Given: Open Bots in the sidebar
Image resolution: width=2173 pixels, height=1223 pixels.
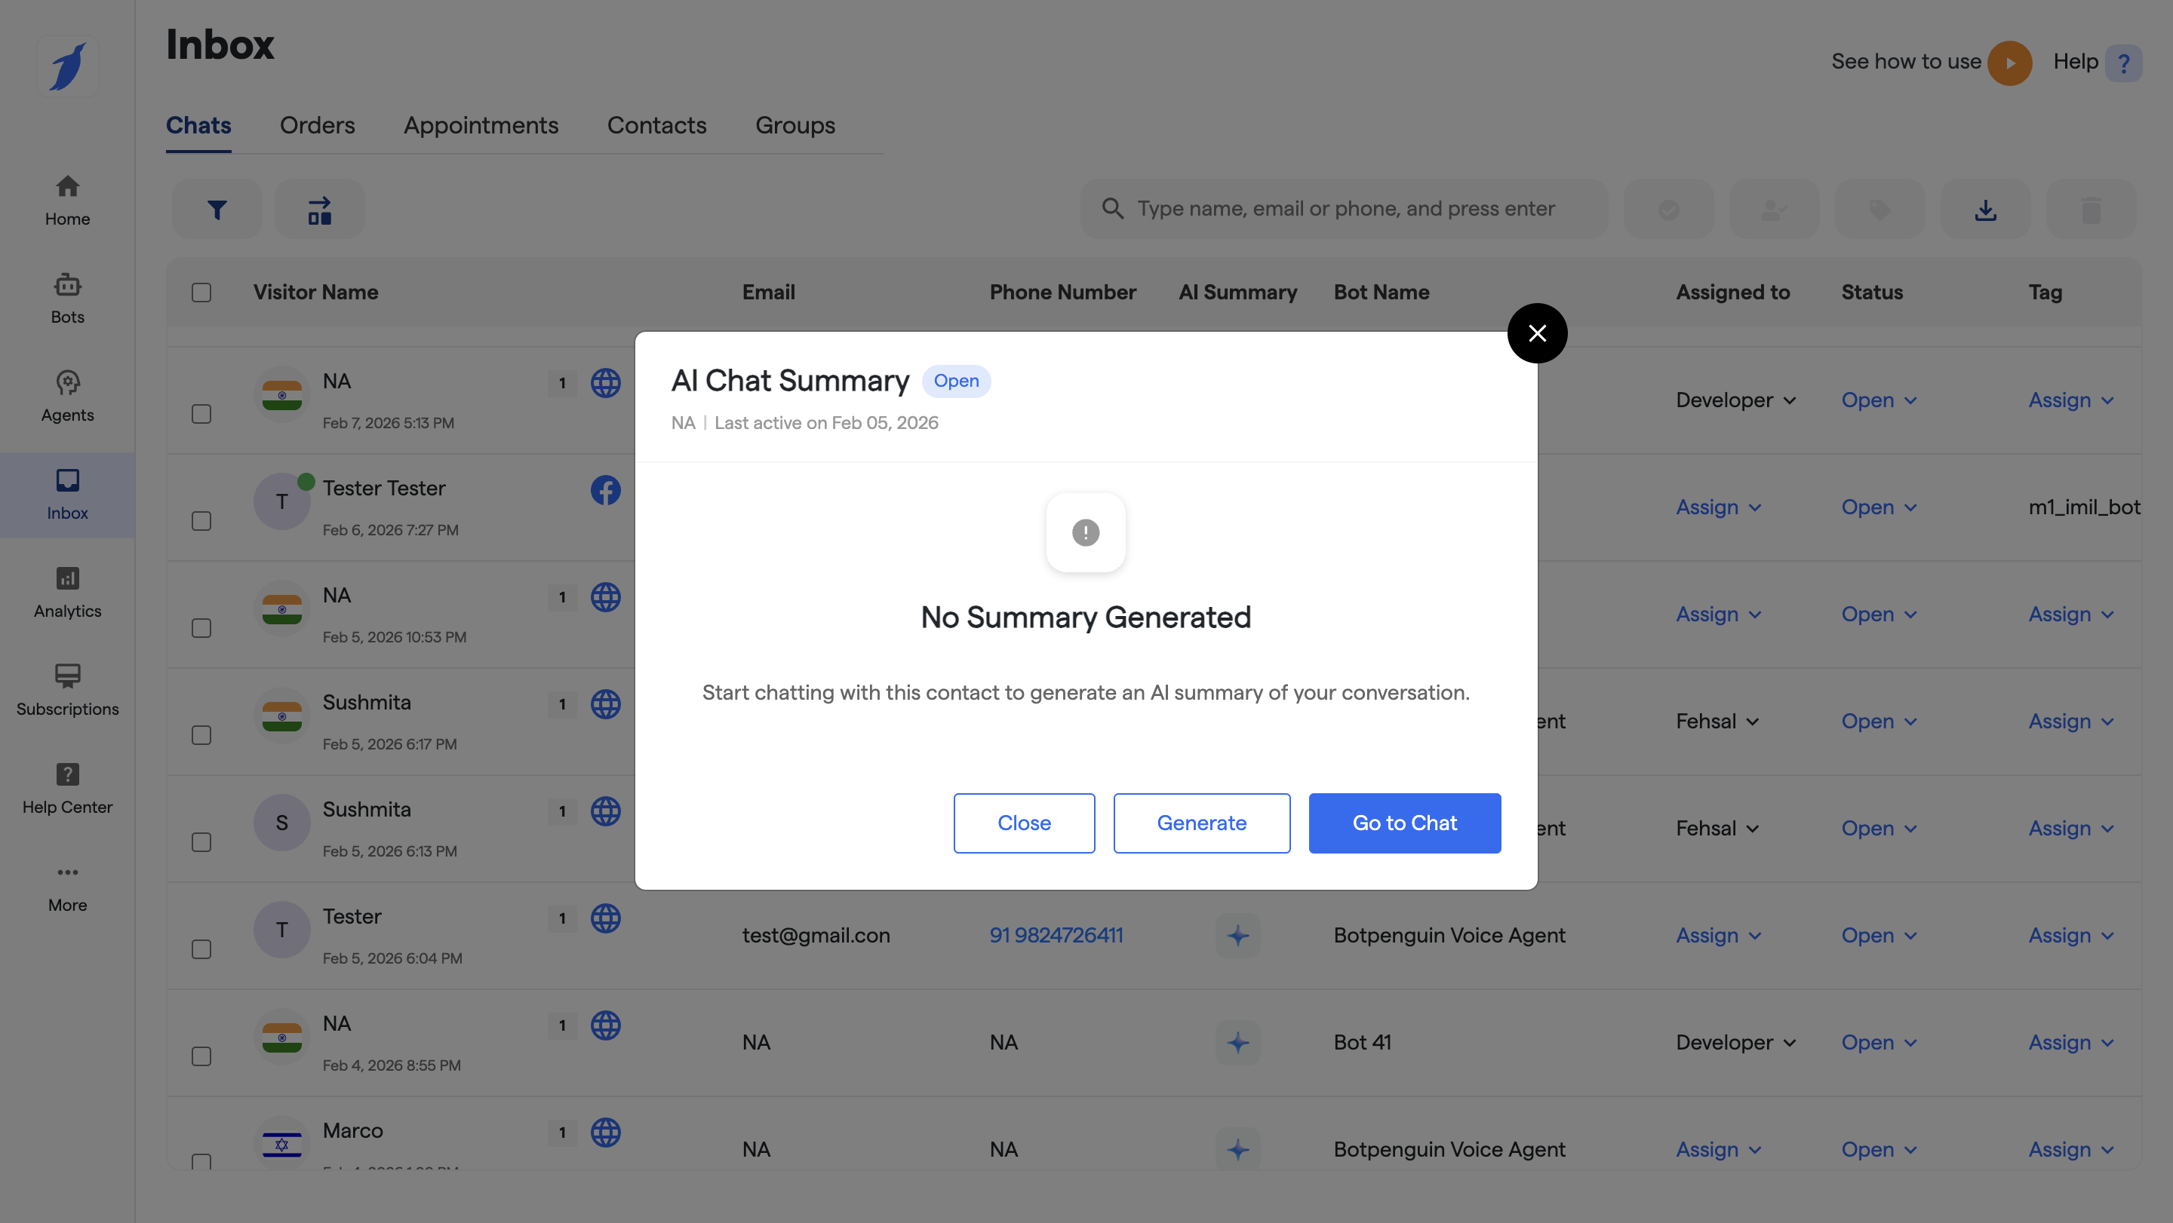Looking at the screenshot, I should (67, 299).
